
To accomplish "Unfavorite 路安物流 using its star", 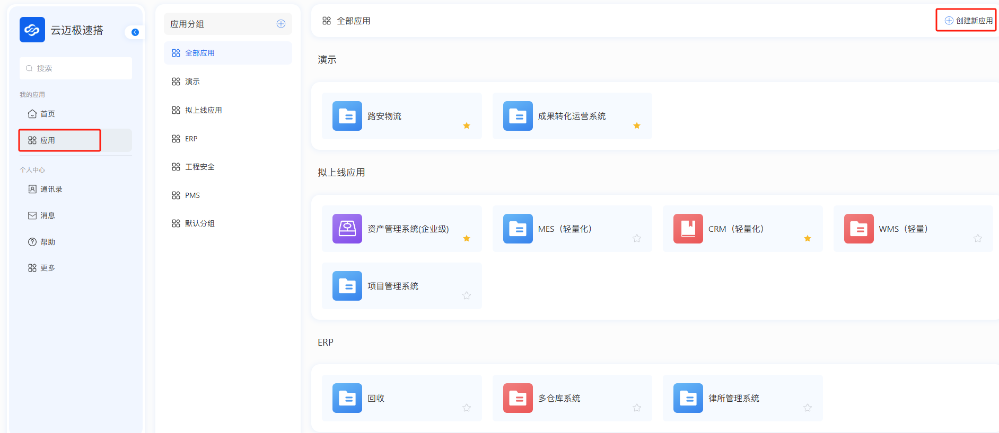I will pyautogui.click(x=467, y=125).
